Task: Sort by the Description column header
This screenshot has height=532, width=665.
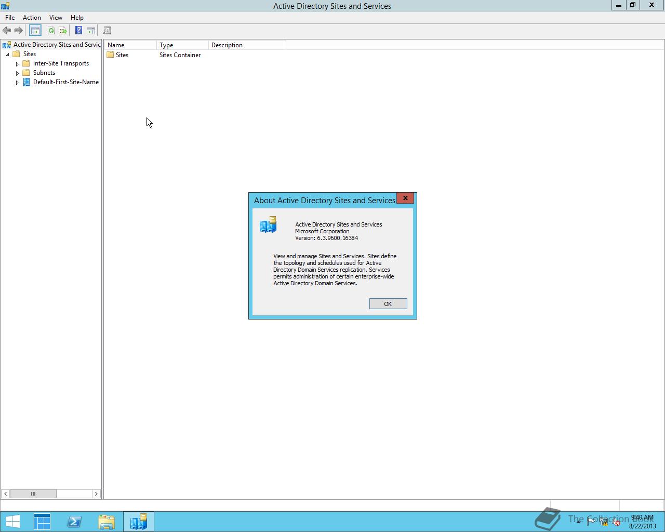Action: (x=247, y=45)
